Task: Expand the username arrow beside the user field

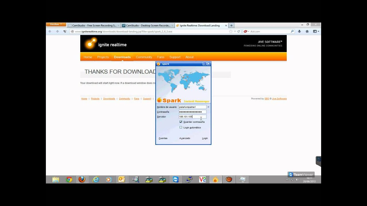Action: click(x=208, y=107)
